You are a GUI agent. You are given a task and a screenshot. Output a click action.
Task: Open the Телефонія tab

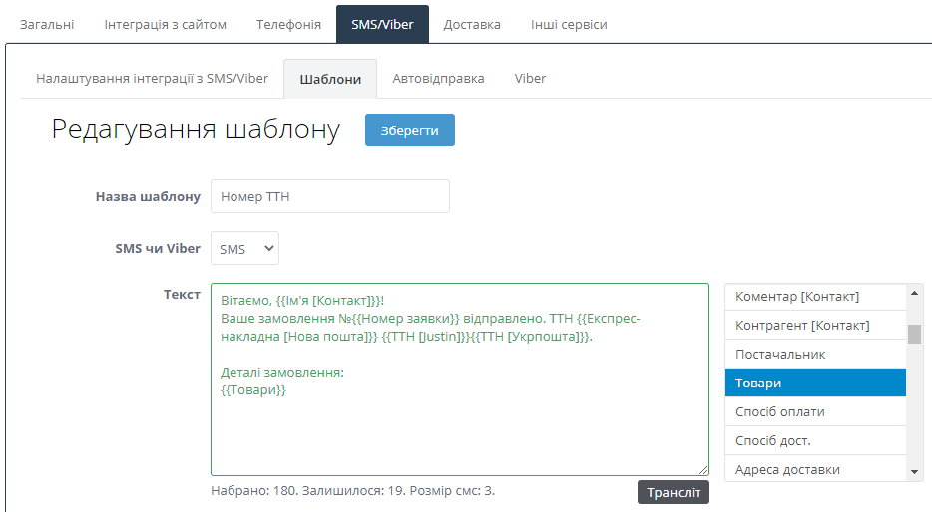coord(288,24)
